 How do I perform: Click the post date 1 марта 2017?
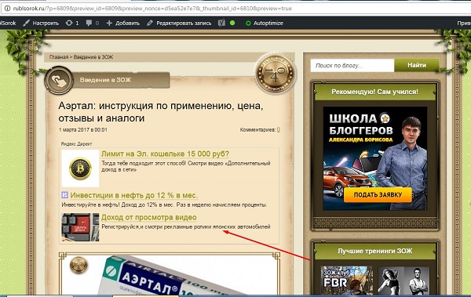(83, 129)
